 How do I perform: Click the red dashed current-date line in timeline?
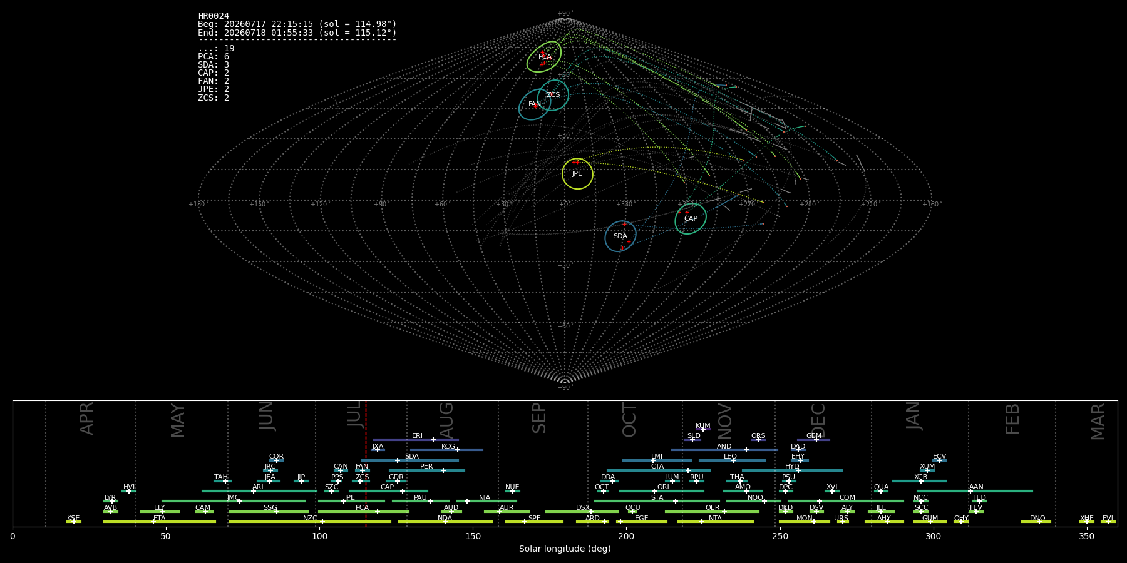tap(366, 463)
